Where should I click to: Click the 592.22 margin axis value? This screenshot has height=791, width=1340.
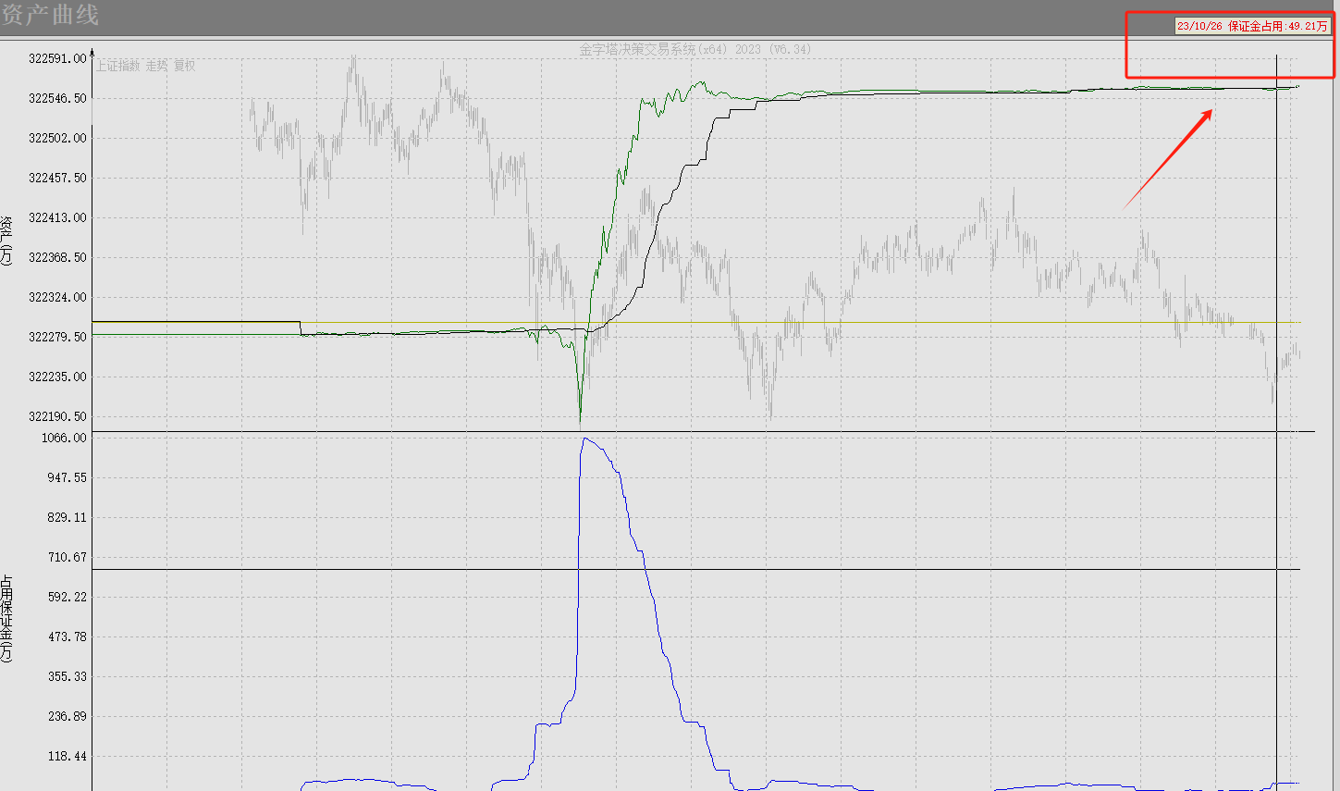[x=67, y=597]
